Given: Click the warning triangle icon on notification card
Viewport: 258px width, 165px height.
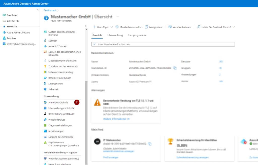Looking at the screenshot, I should click(x=97, y=102).
